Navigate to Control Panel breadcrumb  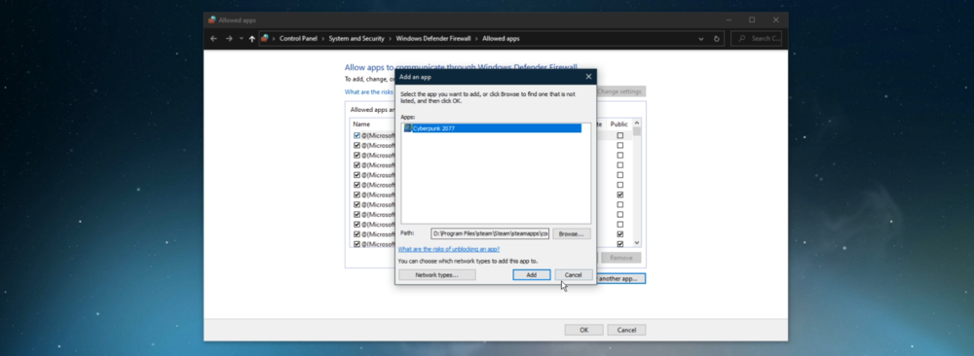coord(298,39)
